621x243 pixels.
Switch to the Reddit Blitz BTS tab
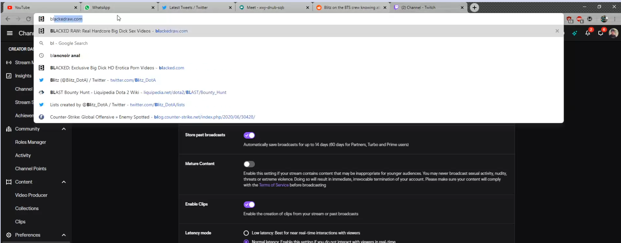click(351, 8)
